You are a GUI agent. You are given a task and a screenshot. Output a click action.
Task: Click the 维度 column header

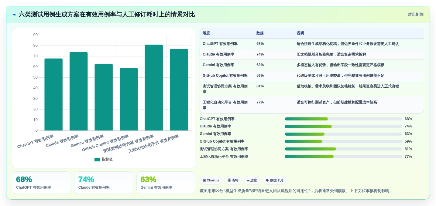(x=206, y=33)
